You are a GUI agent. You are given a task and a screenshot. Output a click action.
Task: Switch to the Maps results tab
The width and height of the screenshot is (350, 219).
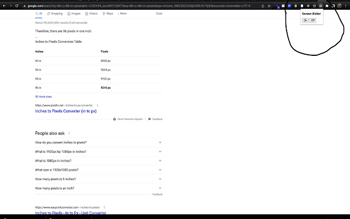tap(108, 14)
